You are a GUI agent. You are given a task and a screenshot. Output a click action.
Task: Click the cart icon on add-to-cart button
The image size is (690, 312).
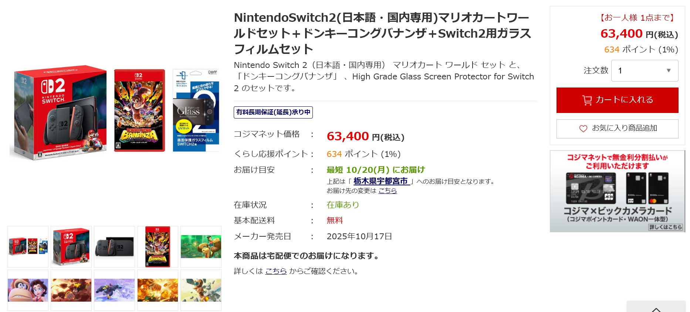pyautogui.click(x=587, y=100)
